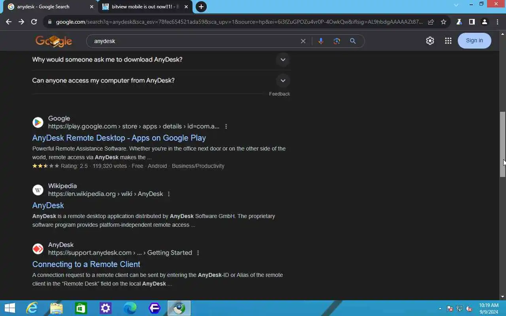Open options for AnyDesk support result
Screen dimensions: 506x316
[198, 253]
